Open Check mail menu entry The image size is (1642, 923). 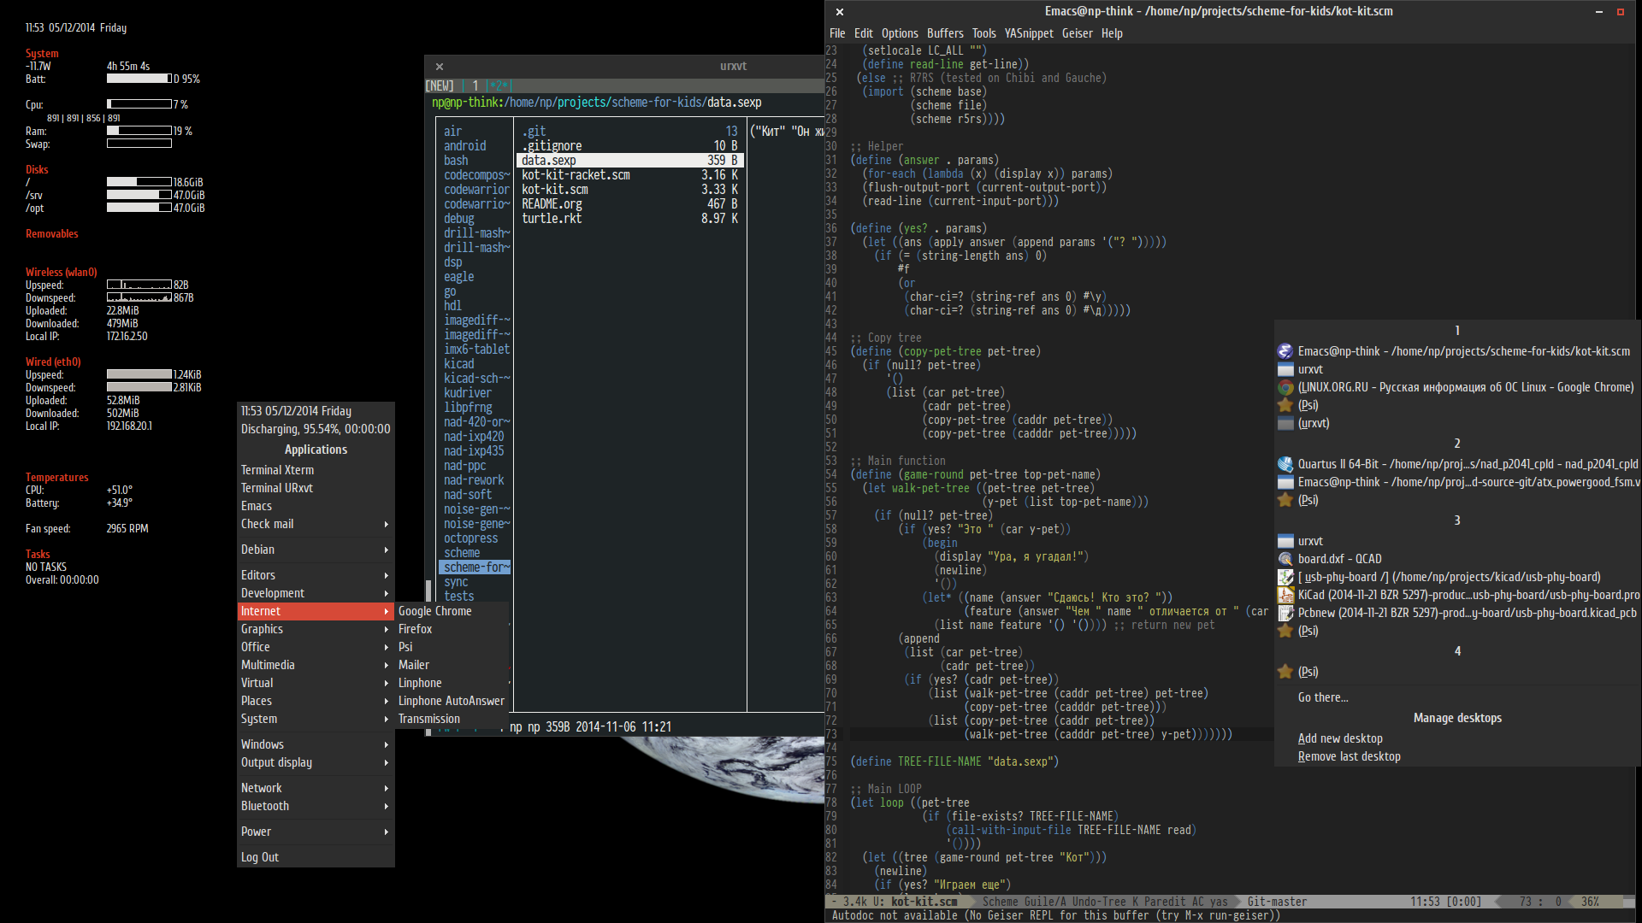click(x=316, y=524)
